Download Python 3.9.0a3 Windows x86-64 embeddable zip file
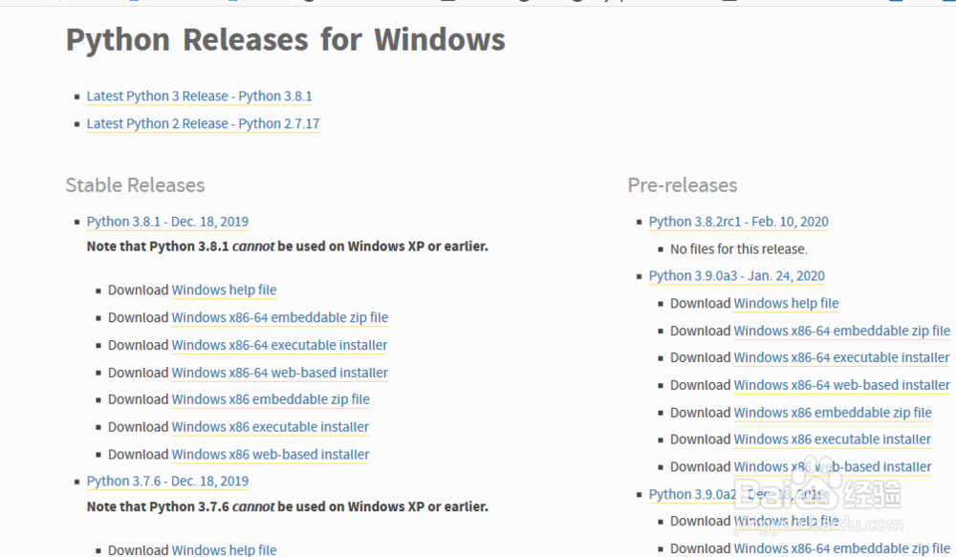 coord(842,331)
